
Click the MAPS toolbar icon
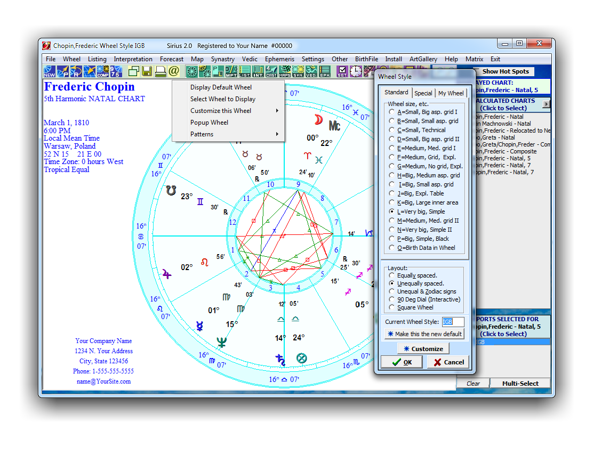tap(285, 71)
